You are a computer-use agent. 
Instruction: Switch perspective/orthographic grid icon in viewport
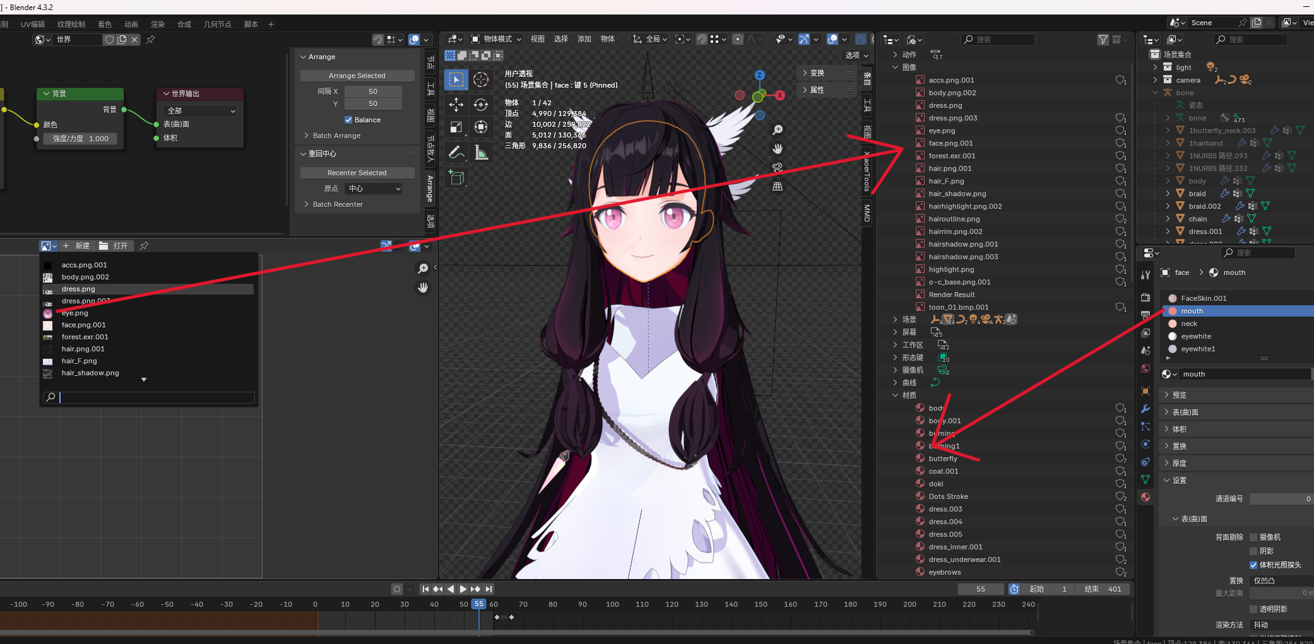click(x=778, y=187)
